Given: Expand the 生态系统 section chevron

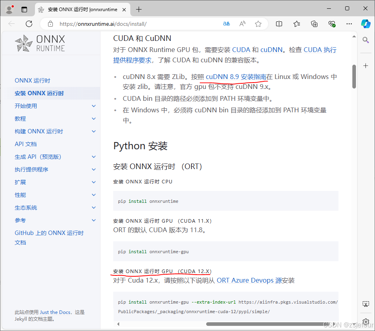Looking at the screenshot, I should [x=94, y=208].
